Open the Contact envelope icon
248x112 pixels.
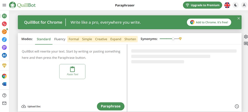point(4,103)
